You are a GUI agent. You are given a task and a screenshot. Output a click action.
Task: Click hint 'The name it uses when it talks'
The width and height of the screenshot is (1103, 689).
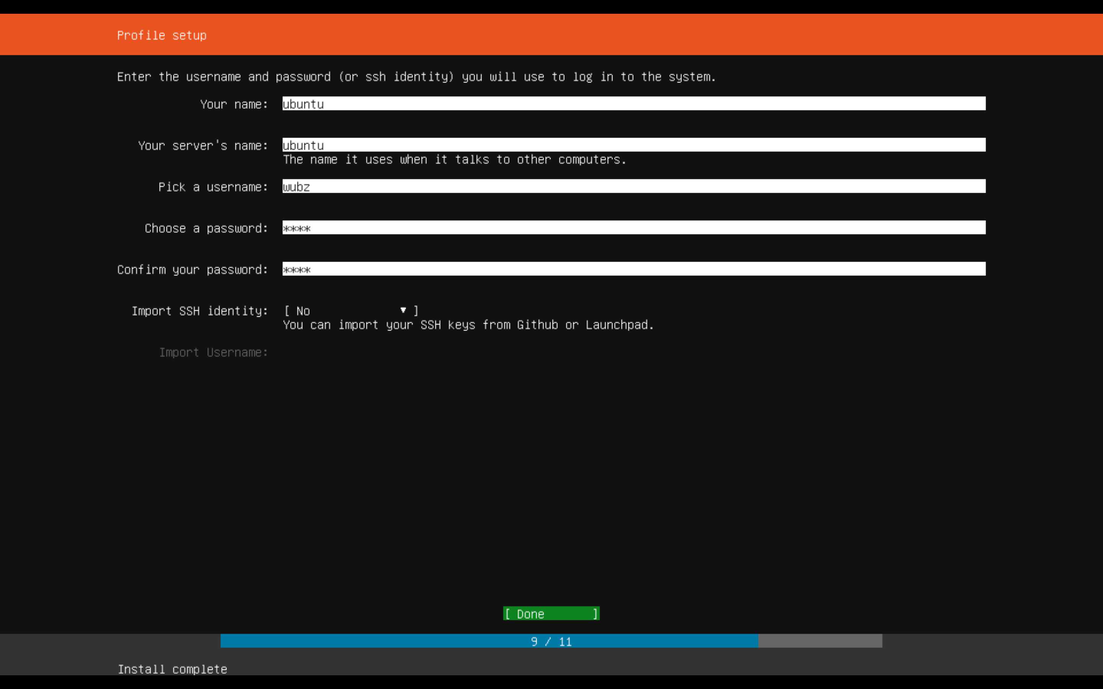[455, 160]
